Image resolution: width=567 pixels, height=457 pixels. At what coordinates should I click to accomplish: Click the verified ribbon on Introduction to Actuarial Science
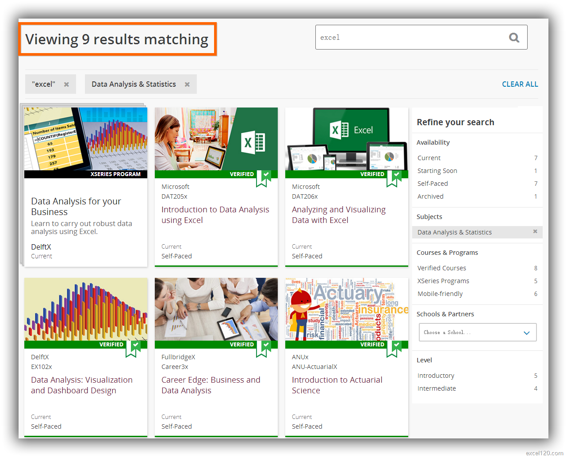point(394,349)
